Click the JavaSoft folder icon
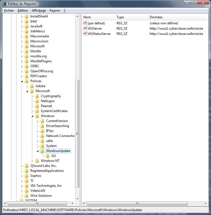The height and width of the screenshot is (215, 211). [x=27, y=26]
